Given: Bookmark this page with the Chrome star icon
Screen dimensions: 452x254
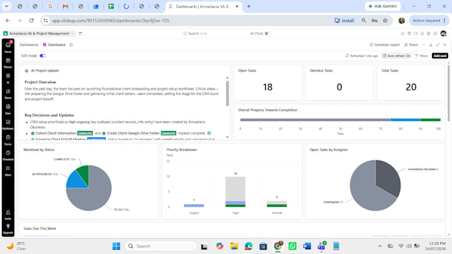Looking at the screenshot, I should (385, 21).
